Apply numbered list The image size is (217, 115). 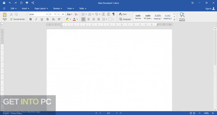tap(90, 14)
